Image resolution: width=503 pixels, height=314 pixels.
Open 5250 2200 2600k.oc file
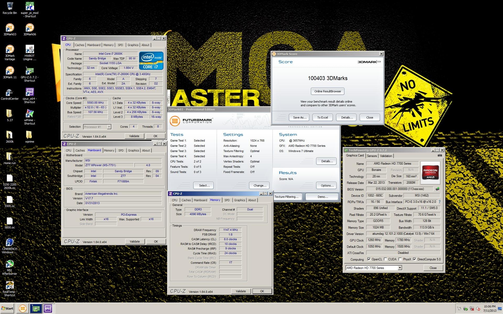pos(10,181)
